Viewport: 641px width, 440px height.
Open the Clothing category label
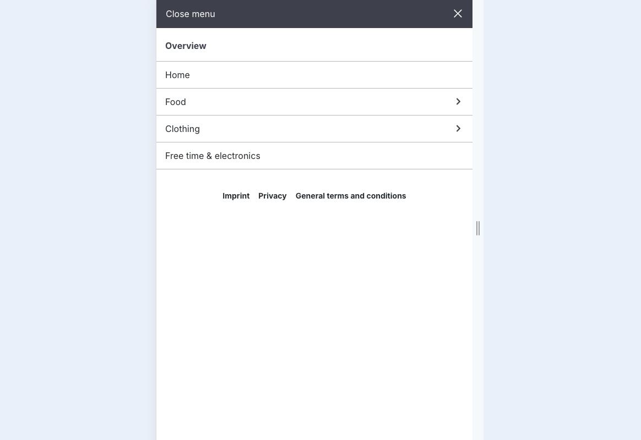[x=182, y=129]
